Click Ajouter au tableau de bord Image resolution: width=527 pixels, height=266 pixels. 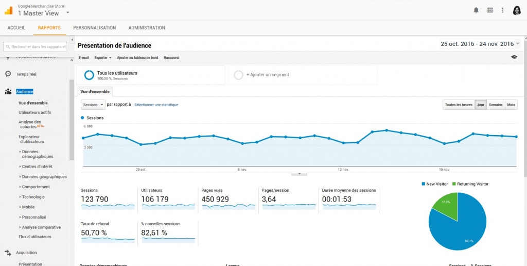pyautogui.click(x=137, y=58)
